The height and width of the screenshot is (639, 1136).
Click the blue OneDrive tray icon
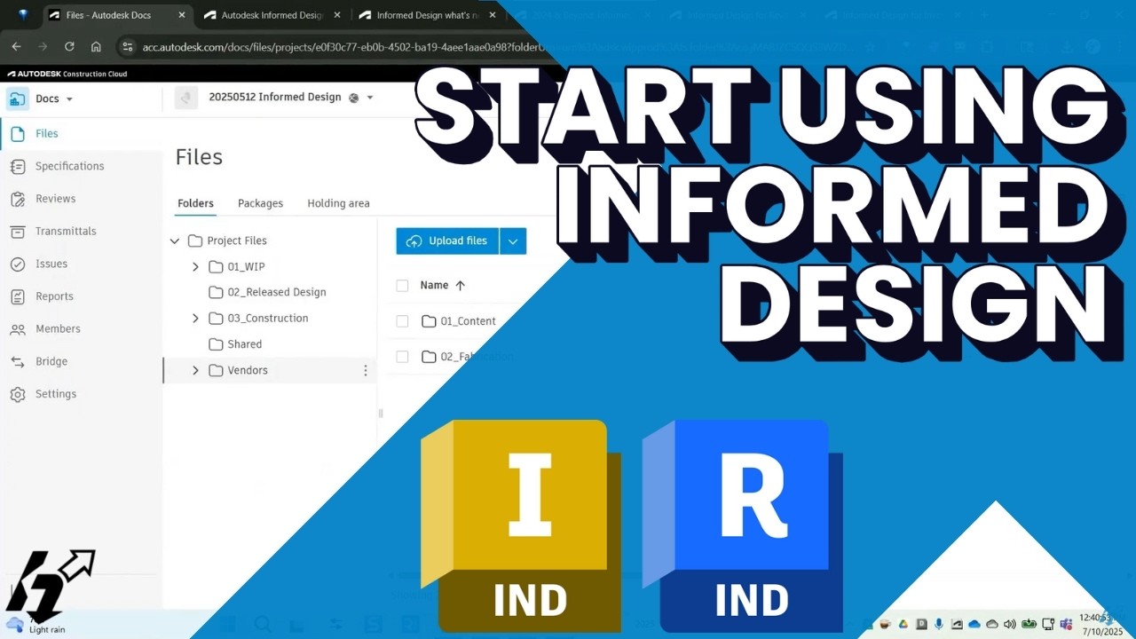[x=974, y=625]
